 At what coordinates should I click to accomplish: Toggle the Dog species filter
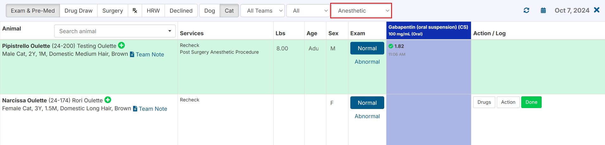pos(209,11)
